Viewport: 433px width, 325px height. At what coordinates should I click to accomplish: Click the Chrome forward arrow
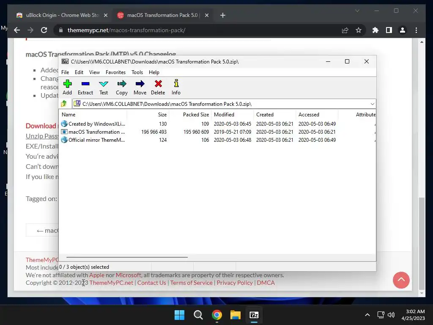click(30, 30)
